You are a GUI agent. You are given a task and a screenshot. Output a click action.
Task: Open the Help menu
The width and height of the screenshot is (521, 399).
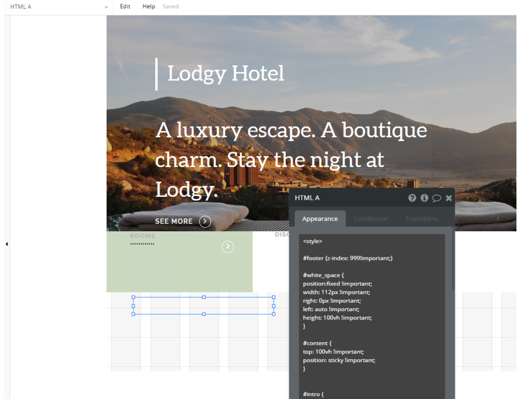(x=149, y=6)
